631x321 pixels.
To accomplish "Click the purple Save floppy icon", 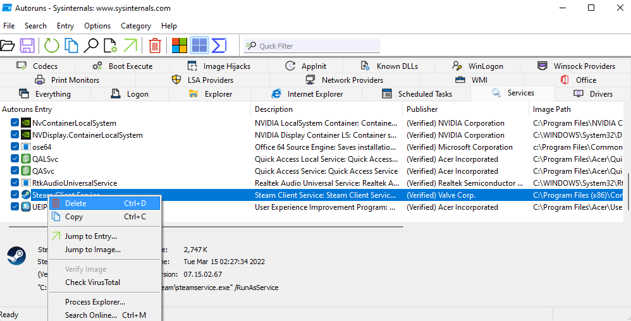I will [27, 45].
